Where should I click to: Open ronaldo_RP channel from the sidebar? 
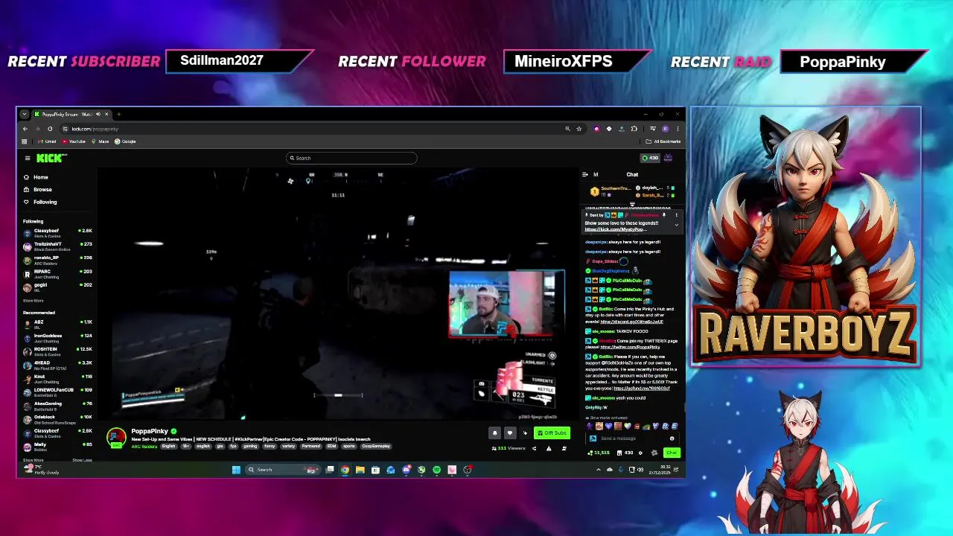pos(57,260)
